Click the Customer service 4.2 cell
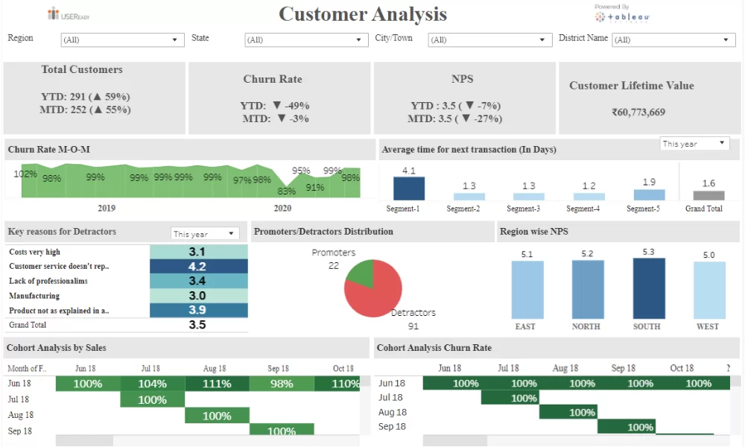The height and width of the screenshot is (447, 745). click(x=199, y=267)
